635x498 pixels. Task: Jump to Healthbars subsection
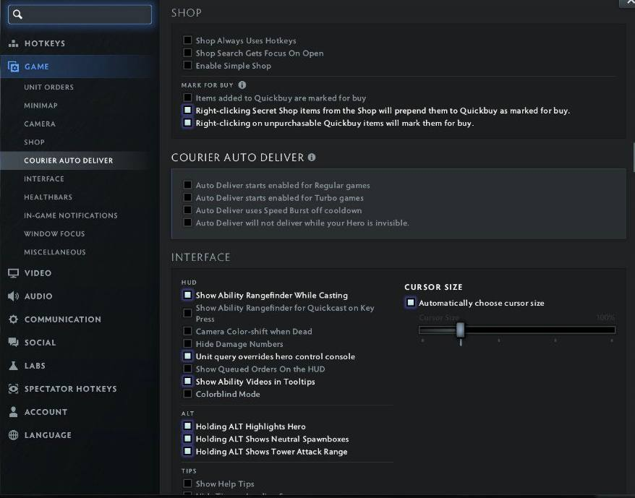pos(48,197)
